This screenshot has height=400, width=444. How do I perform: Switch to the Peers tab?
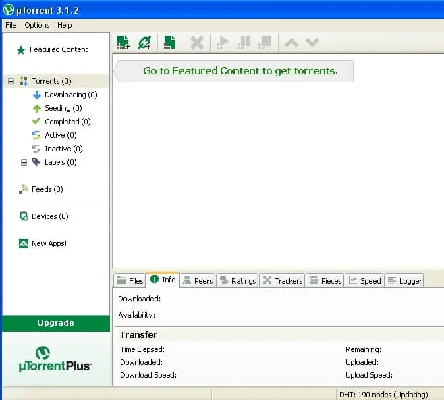tap(198, 280)
